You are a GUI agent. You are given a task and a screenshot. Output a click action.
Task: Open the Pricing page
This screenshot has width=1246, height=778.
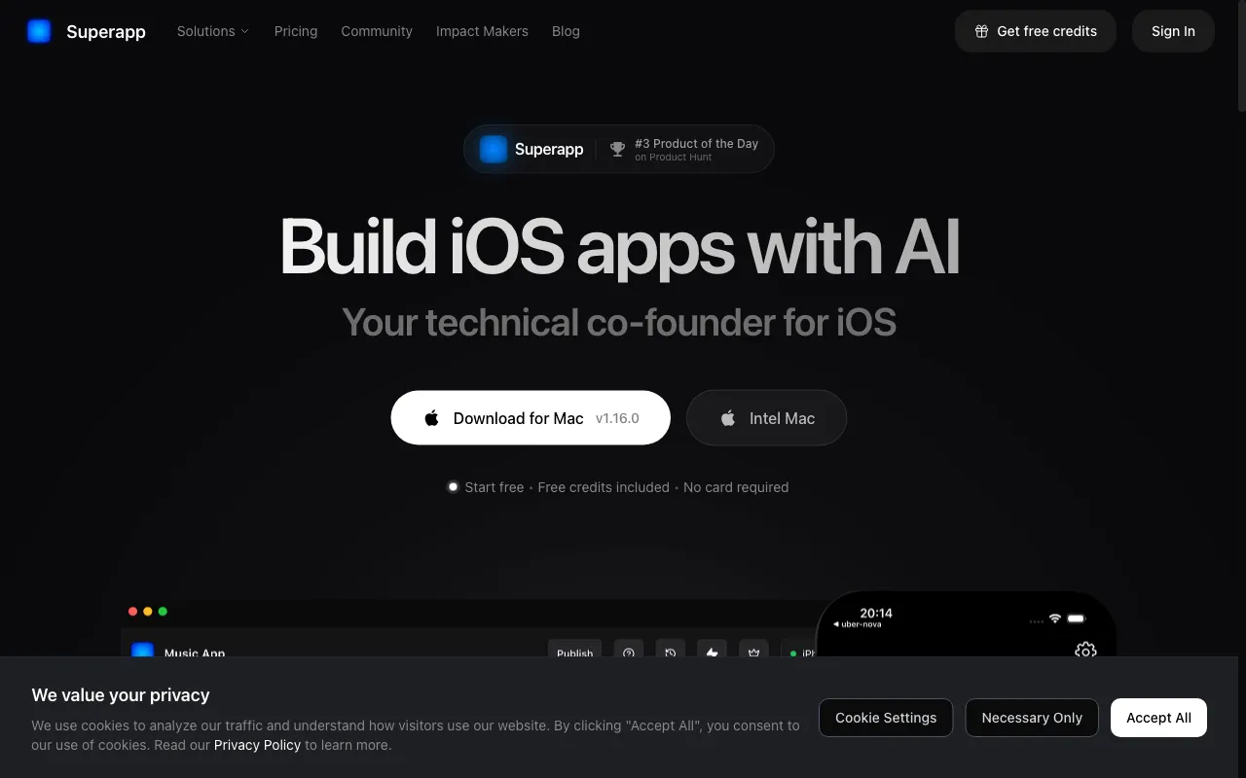[x=296, y=31]
